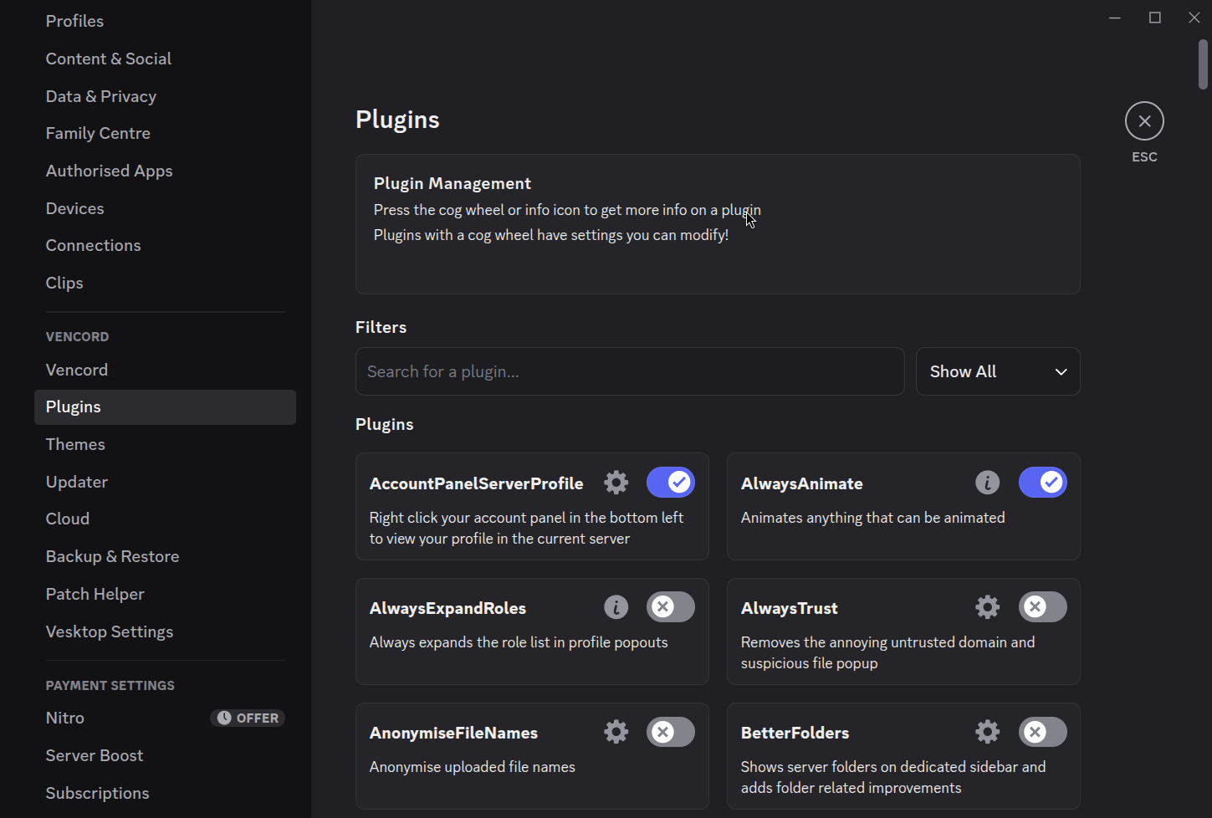Show info for AlwaysAnimate plugin
This screenshot has height=818, width=1212.
point(988,483)
